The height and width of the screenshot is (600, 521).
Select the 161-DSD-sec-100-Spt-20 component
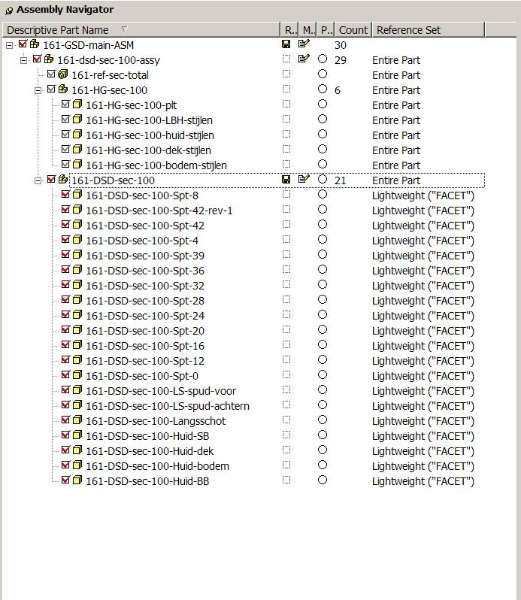pos(145,331)
